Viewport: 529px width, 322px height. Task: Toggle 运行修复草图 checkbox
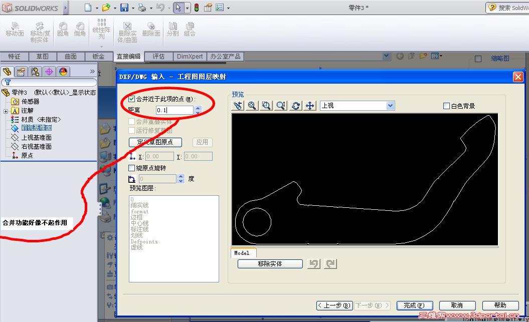tap(132, 130)
